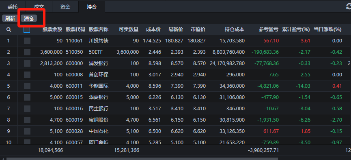This screenshot has width=351, height=160.
Task: Click the 持仓成本 column header
Action: (235, 29)
